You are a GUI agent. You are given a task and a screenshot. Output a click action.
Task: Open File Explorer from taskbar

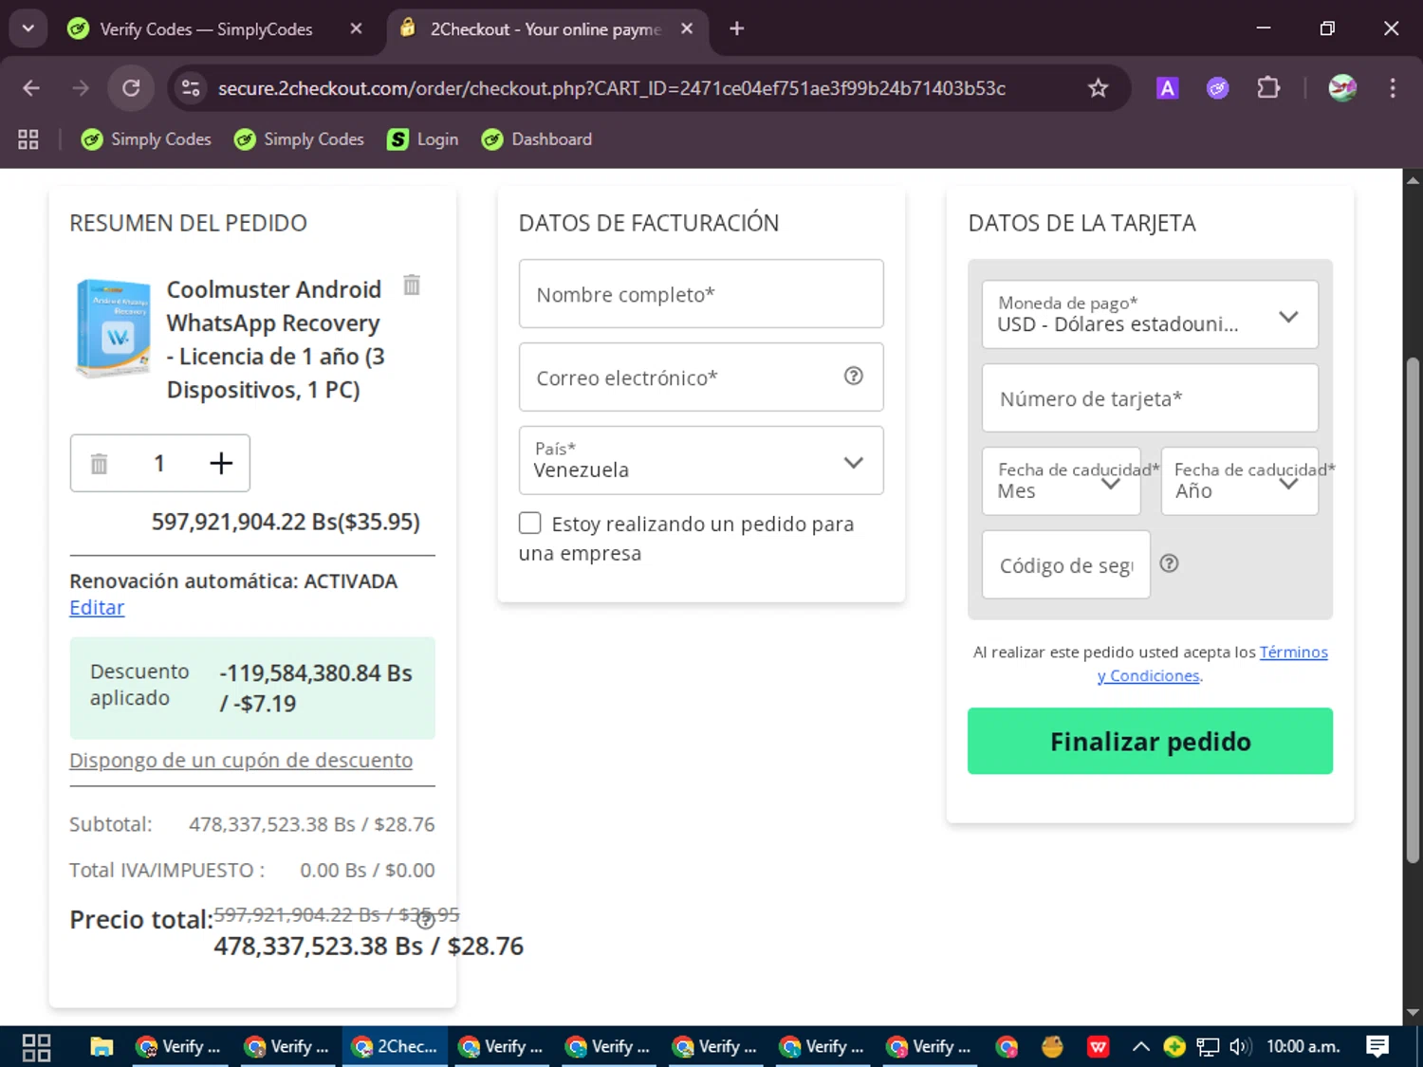point(102,1047)
